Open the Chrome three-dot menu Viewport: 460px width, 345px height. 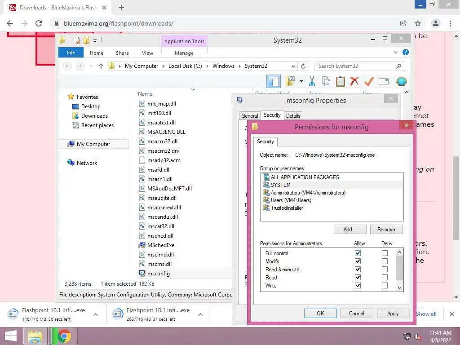pos(450,23)
